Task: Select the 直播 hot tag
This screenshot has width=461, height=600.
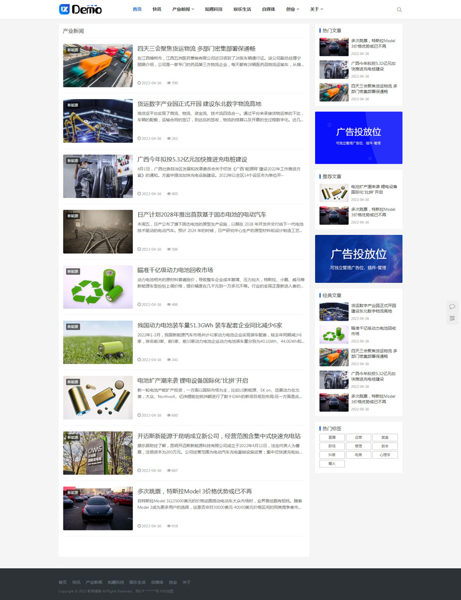Action: click(332, 438)
